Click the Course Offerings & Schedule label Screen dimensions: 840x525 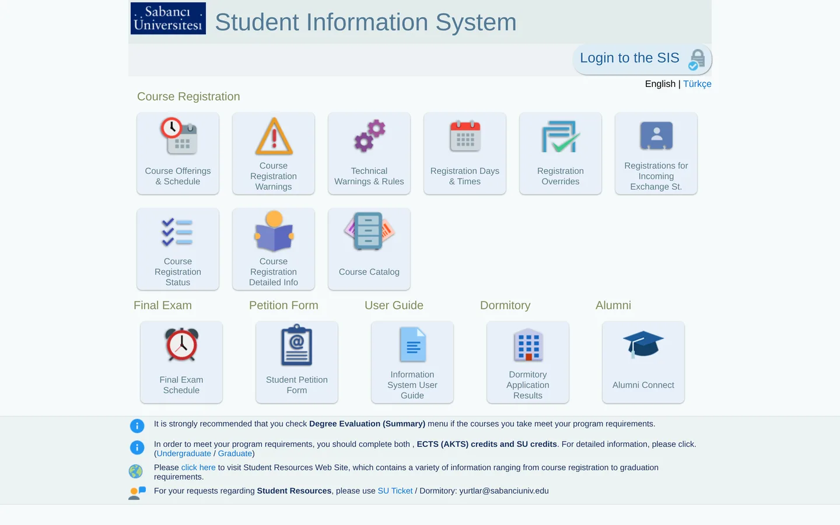178,176
